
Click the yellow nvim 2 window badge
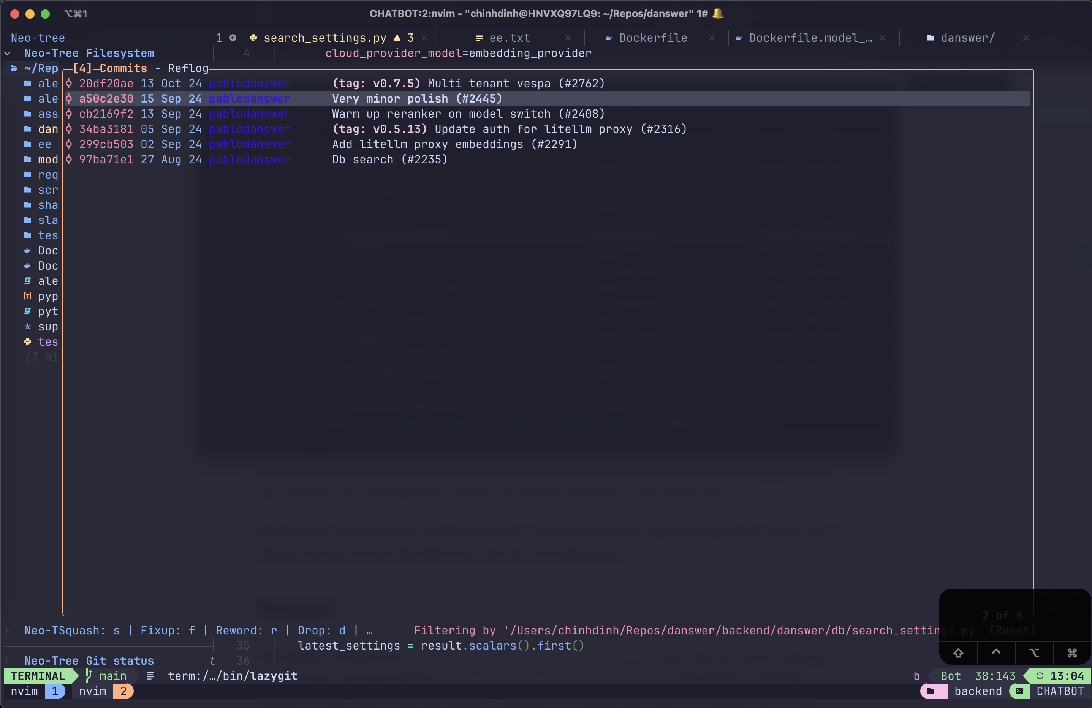[123, 691]
